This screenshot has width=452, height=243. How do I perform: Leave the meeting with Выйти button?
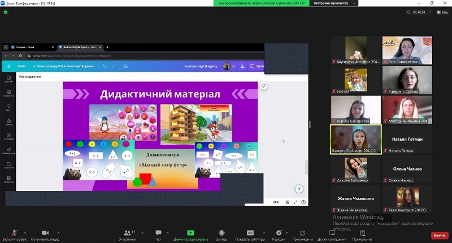[x=438, y=235]
